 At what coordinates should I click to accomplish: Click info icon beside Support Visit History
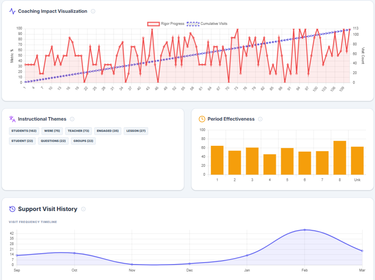pyautogui.click(x=83, y=209)
